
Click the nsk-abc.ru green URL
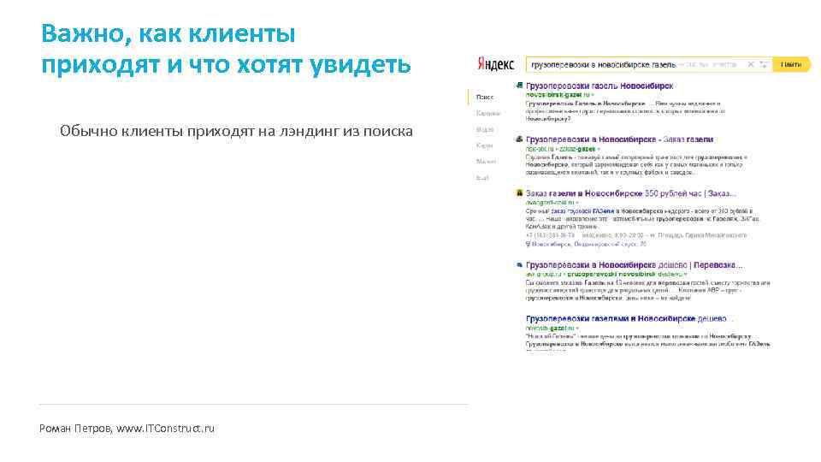540,149
